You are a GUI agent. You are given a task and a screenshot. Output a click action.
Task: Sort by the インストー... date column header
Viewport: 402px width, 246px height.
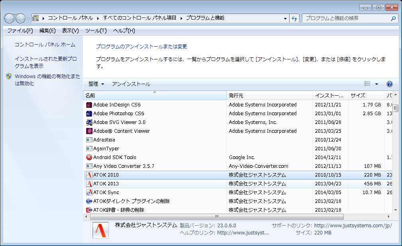pyautogui.click(x=330, y=96)
